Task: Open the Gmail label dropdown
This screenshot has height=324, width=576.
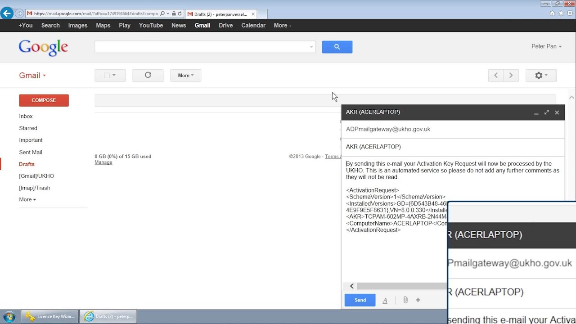Action: [x=32, y=76]
